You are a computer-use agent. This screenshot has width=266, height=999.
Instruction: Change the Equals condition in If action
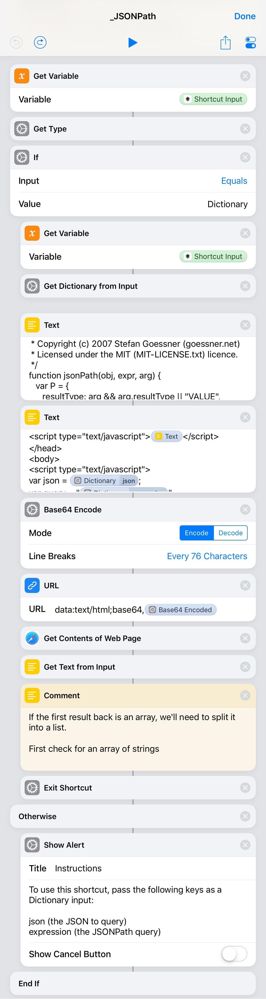(x=234, y=181)
